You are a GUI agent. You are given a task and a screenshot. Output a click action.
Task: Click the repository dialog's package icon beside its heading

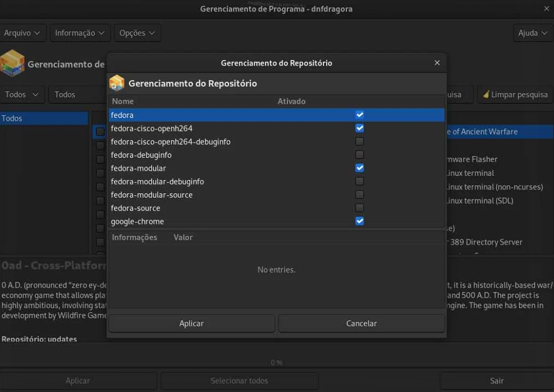pyautogui.click(x=117, y=83)
